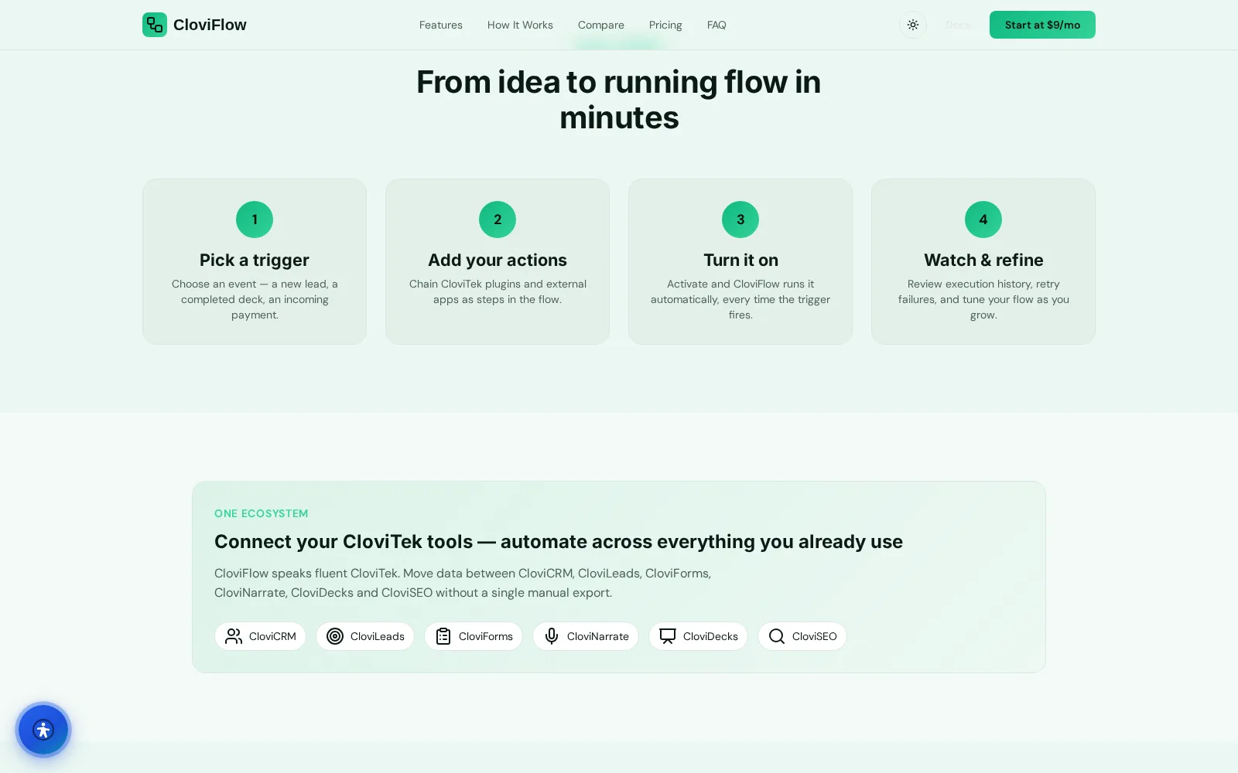Click the "Watch & refine" card heading
The image size is (1238, 773).
[x=983, y=260]
